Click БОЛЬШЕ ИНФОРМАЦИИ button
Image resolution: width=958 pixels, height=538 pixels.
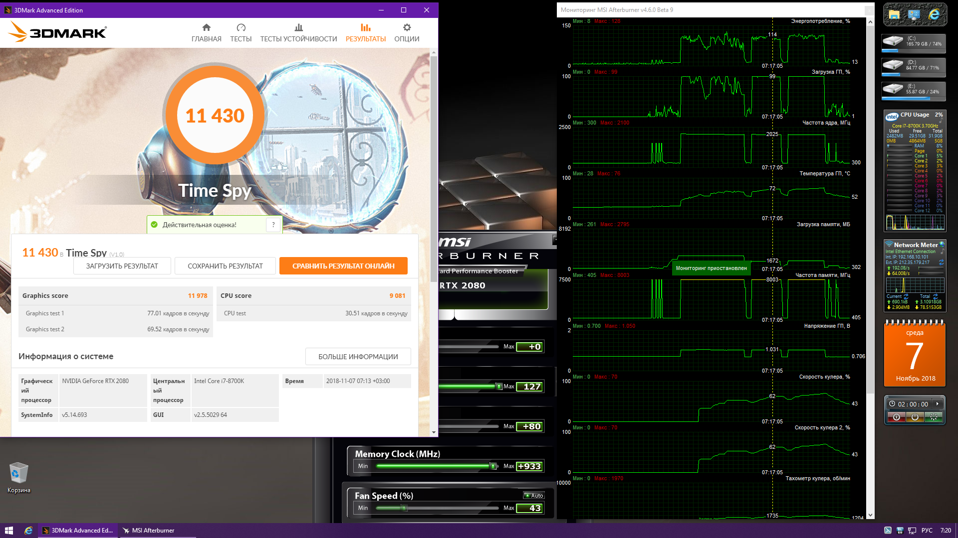[x=358, y=357]
